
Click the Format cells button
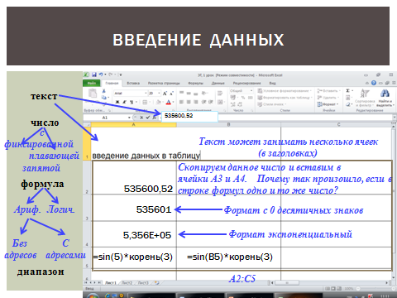pyautogui.click(x=328, y=104)
